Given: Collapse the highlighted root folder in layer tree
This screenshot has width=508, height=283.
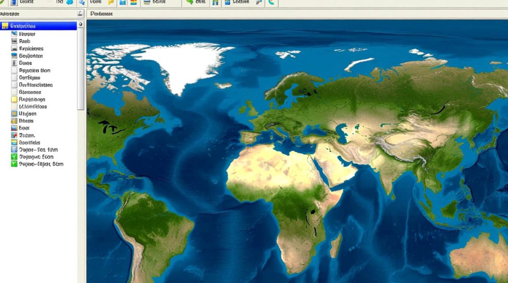Looking at the screenshot, I should point(5,26).
